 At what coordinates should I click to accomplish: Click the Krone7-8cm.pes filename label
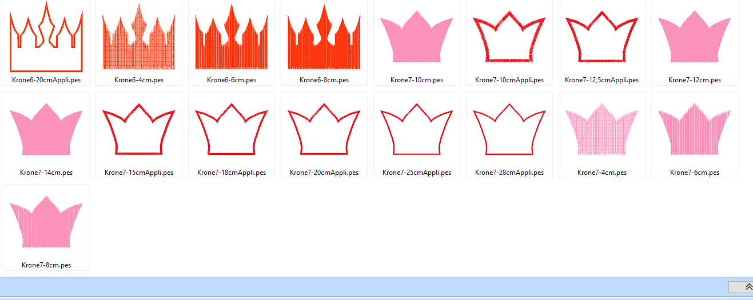[46, 265]
